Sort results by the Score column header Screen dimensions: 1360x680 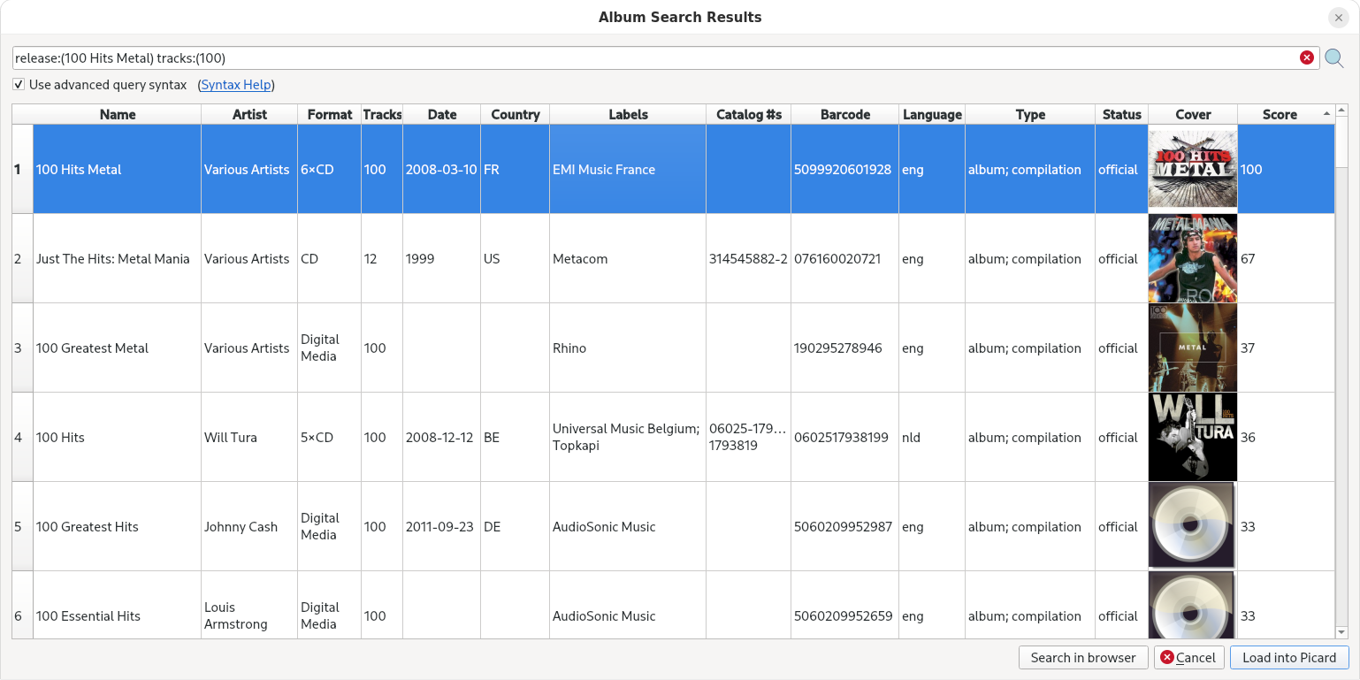(1279, 114)
